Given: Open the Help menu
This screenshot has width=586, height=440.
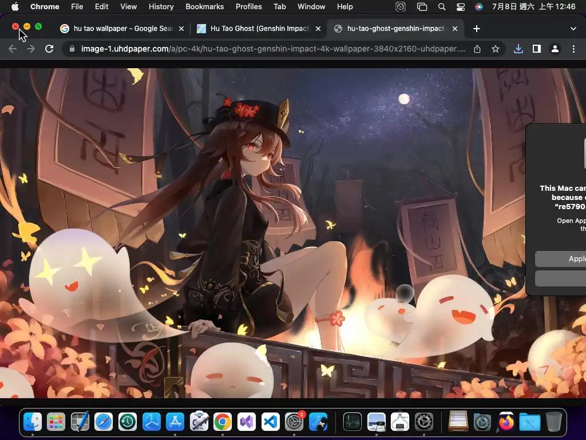Looking at the screenshot, I should pos(345,7).
